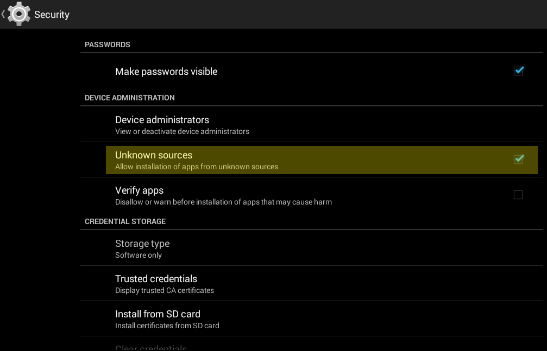Uncheck the Unknown sources checkbox

coord(518,159)
